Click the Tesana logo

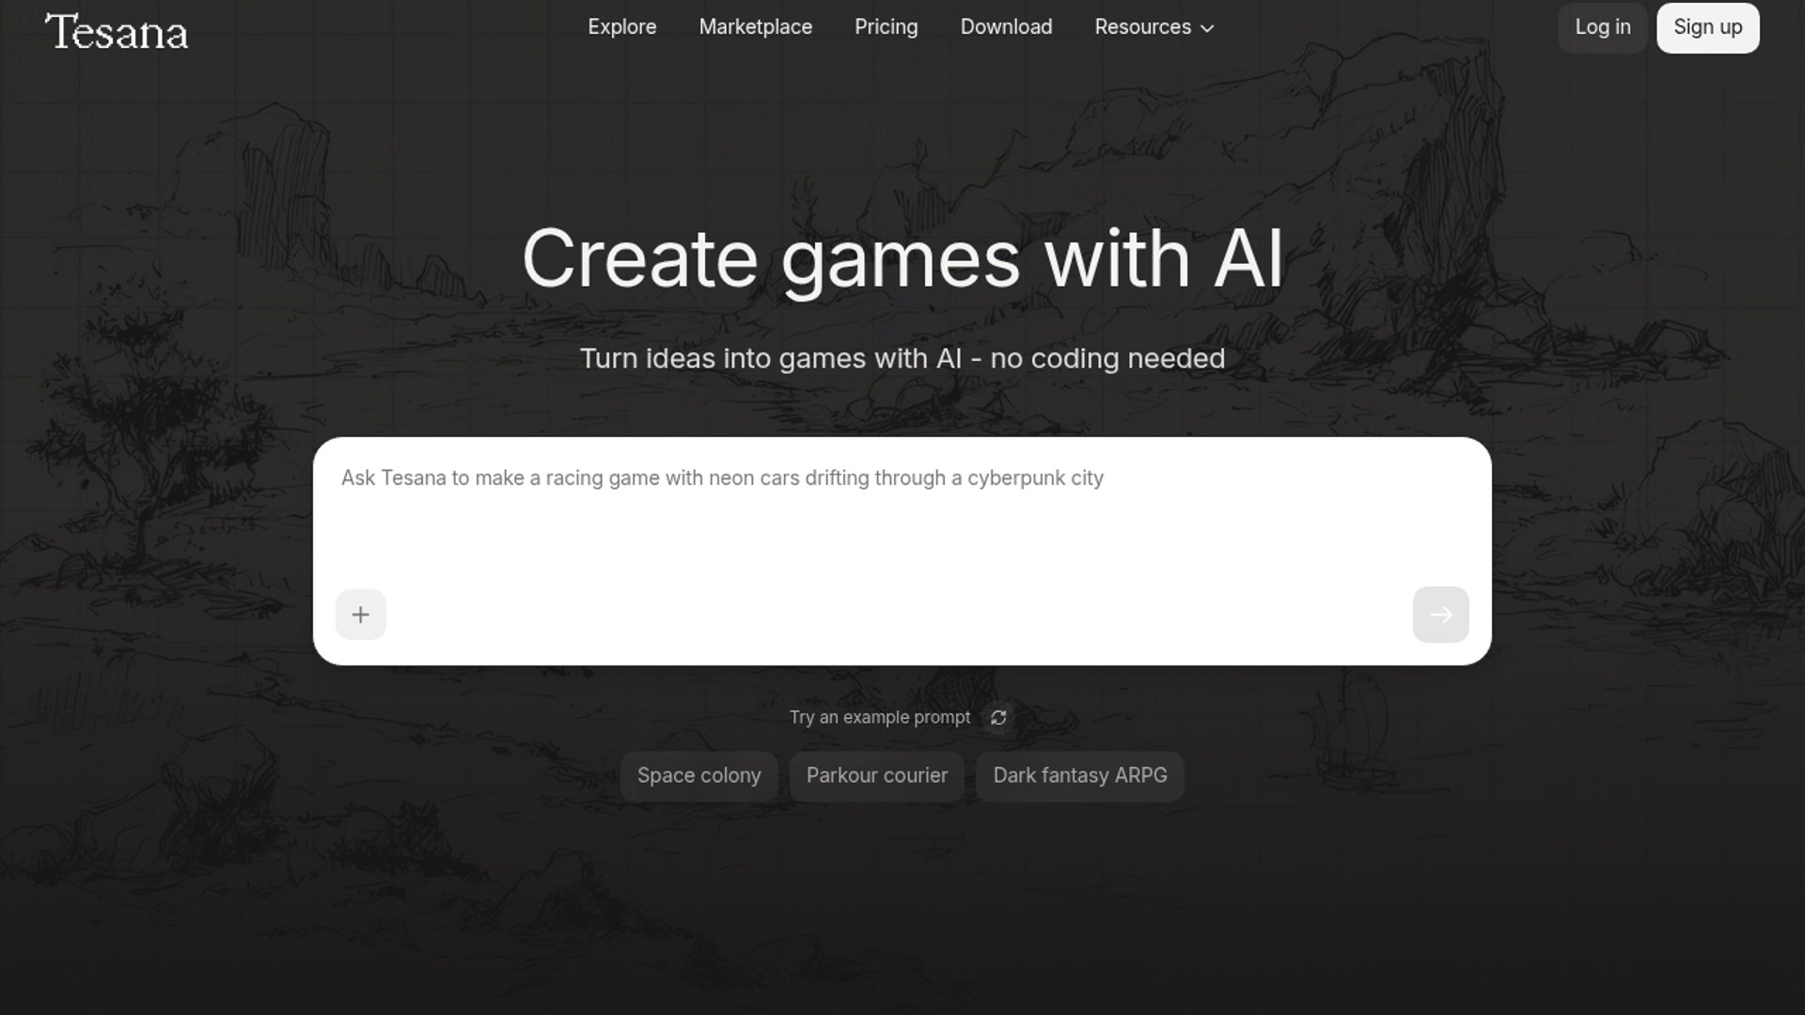point(117,31)
